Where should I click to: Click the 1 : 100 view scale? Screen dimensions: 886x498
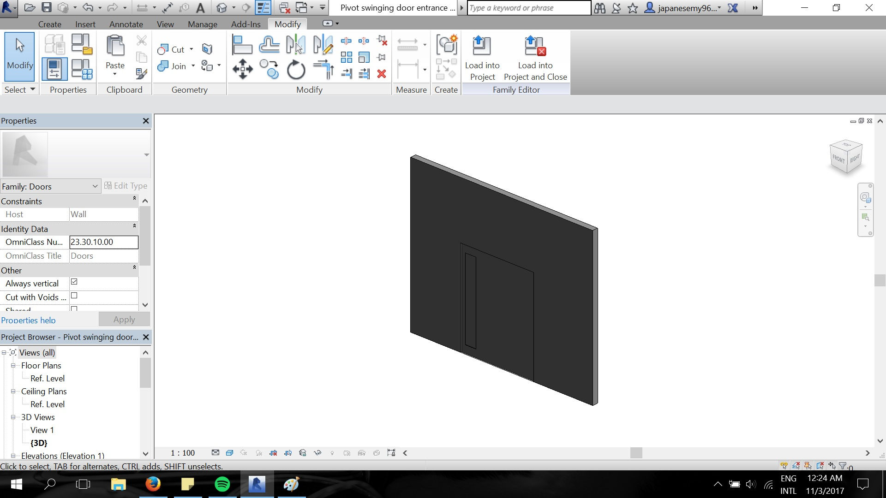183,453
